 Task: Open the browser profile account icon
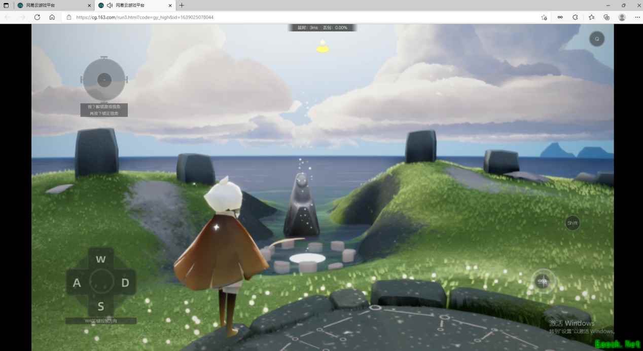622,17
